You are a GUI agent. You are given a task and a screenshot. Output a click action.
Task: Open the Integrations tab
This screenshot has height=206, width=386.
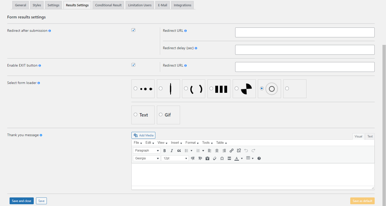[x=183, y=5]
